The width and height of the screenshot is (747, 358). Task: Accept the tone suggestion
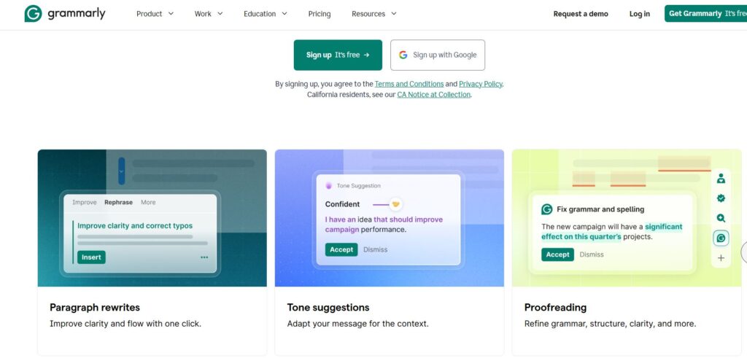(341, 249)
